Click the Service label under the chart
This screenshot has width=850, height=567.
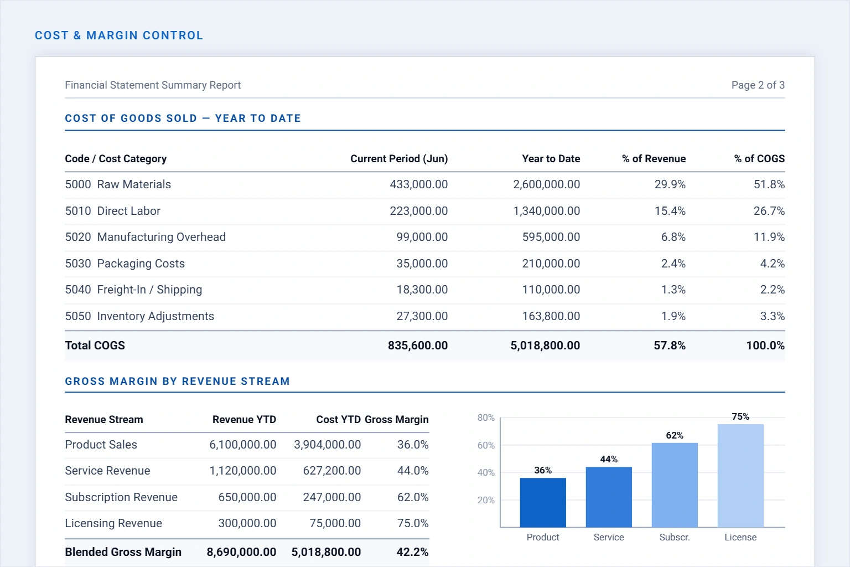609,537
